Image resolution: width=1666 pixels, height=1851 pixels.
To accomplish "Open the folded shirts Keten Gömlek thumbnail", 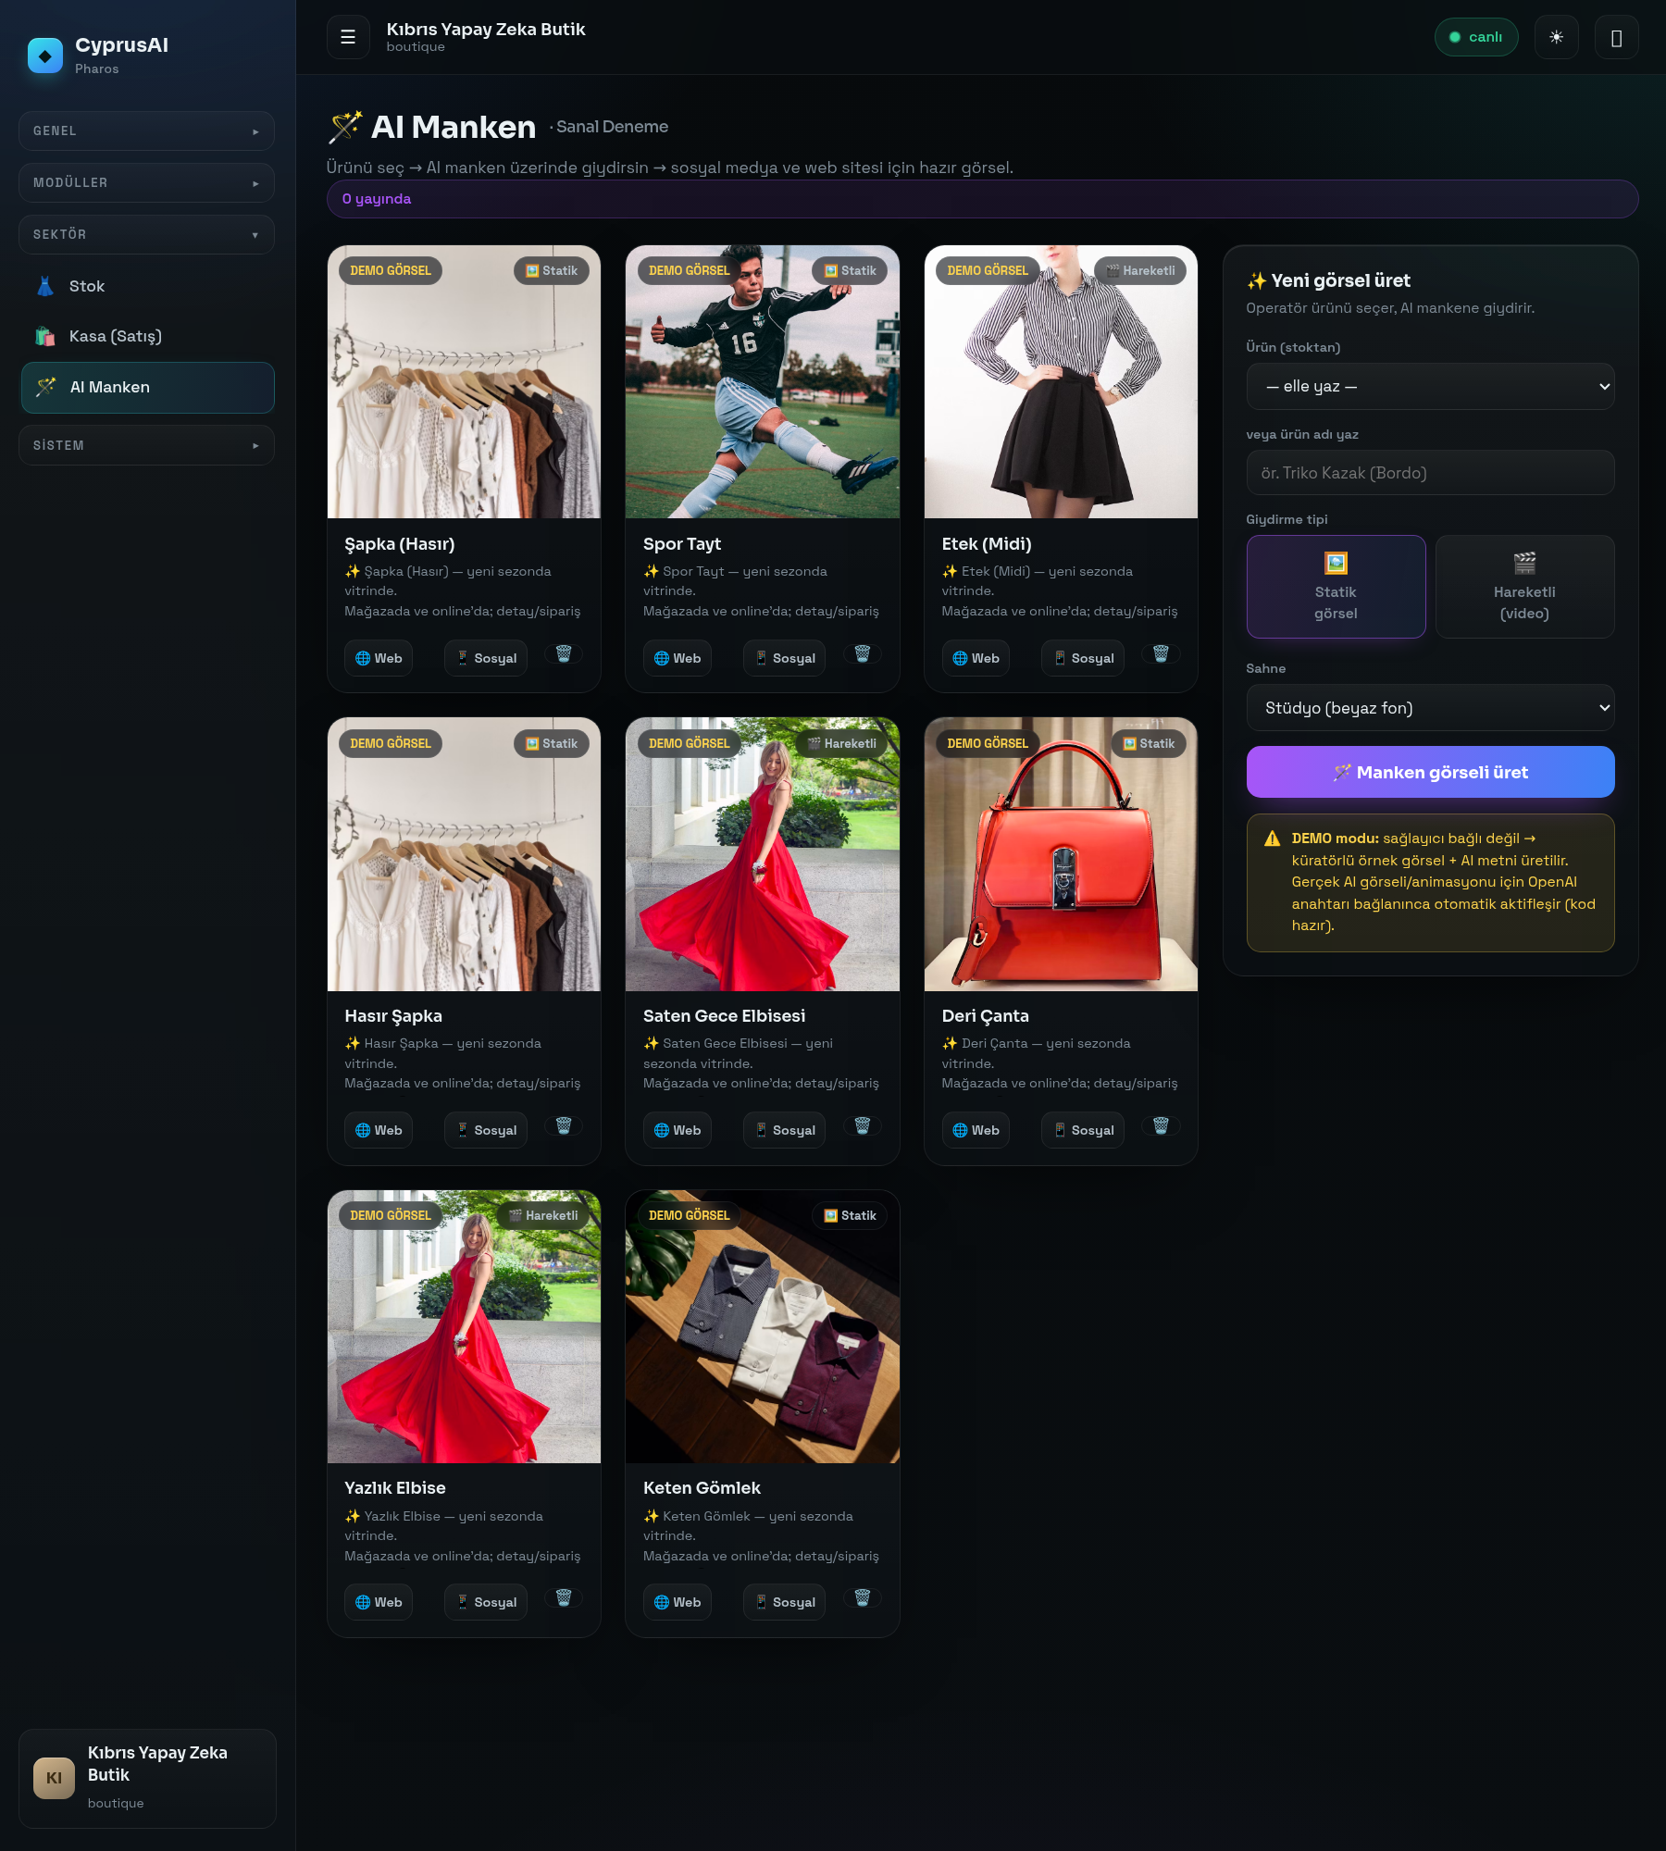I will 762,1326.
